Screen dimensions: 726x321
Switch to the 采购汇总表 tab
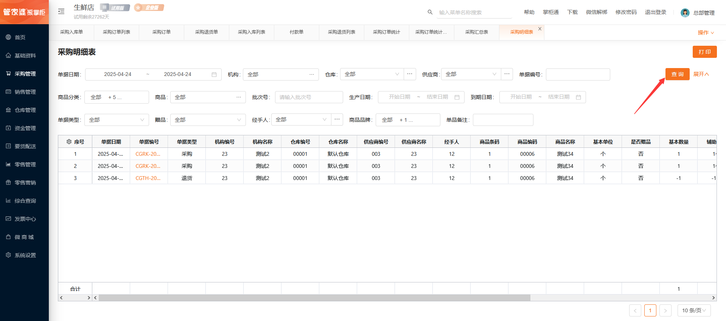point(476,32)
